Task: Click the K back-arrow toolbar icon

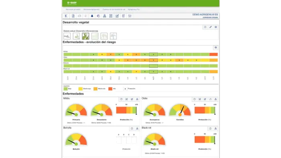Action: (66, 16)
